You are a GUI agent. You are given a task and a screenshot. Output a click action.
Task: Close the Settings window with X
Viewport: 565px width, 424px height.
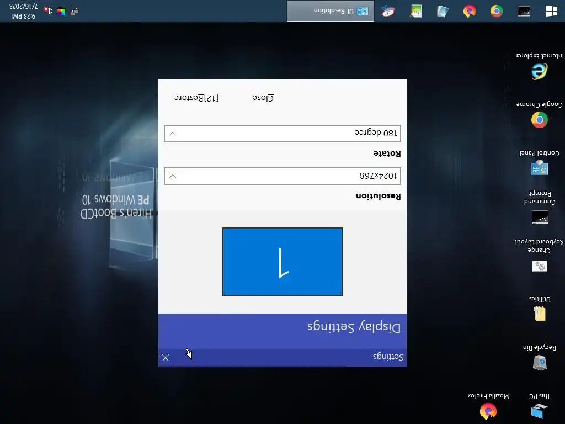coord(166,357)
